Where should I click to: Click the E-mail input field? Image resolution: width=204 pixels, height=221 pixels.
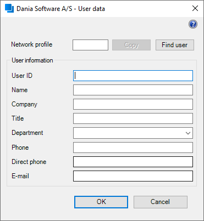coord(133,176)
